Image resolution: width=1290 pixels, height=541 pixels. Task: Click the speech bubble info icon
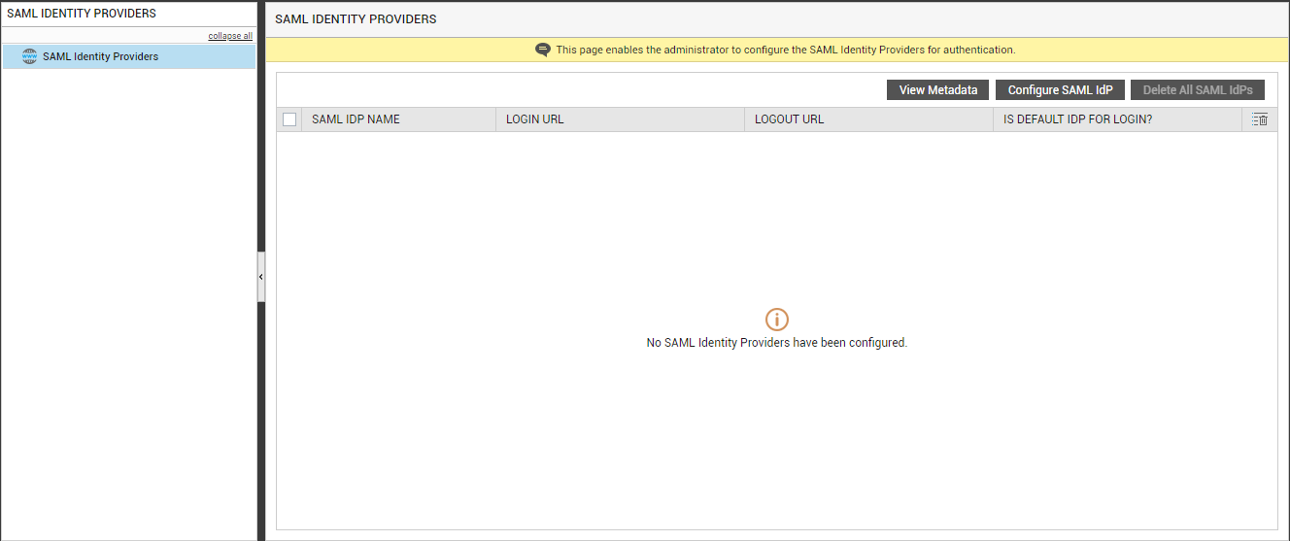tap(543, 50)
